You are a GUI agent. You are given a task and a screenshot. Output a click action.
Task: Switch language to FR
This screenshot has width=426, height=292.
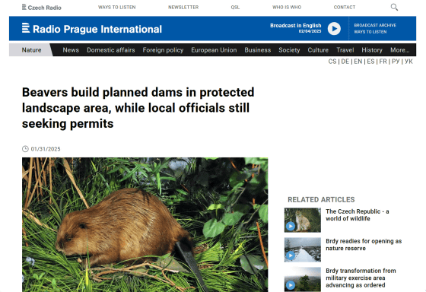[383, 62]
